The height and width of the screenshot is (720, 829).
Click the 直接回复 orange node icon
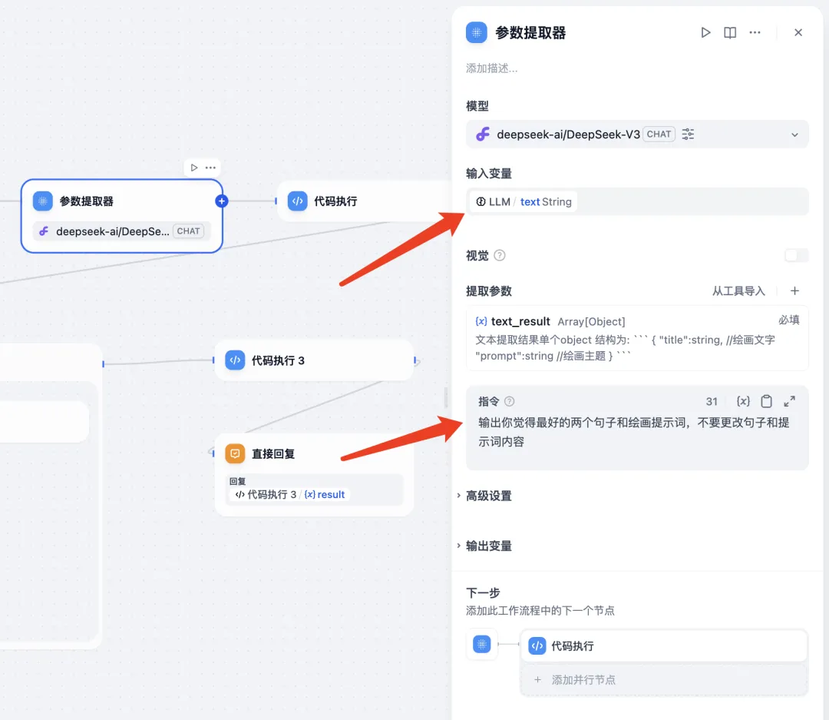235,453
